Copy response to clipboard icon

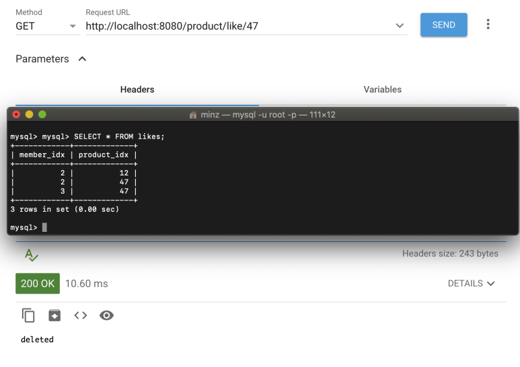[x=28, y=315]
